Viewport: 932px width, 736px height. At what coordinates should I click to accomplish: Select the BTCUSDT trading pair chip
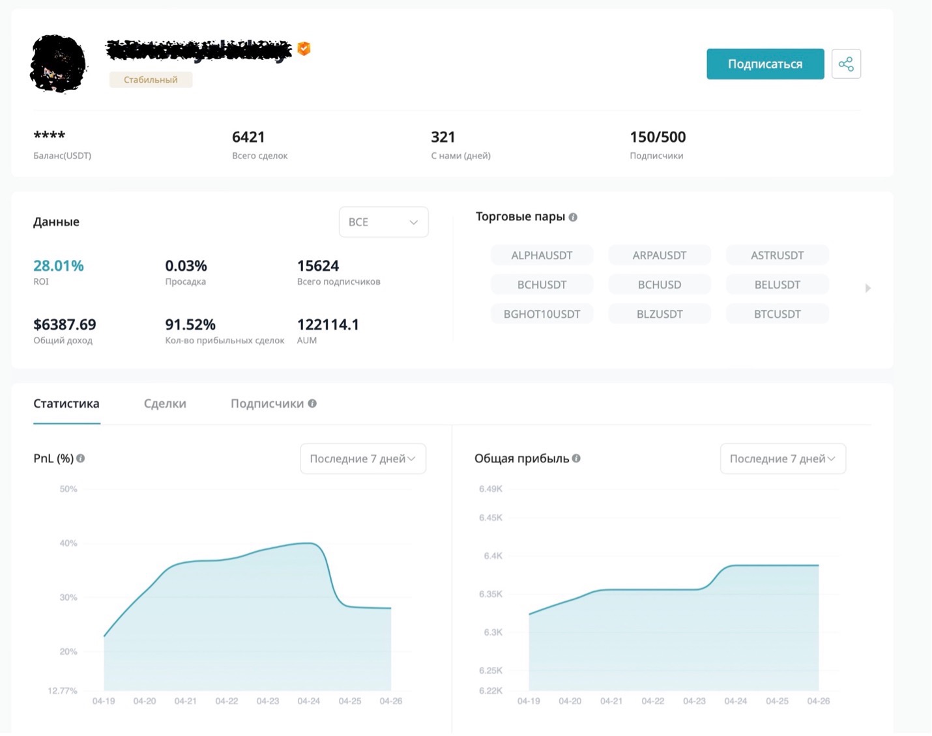pos(777,314)
